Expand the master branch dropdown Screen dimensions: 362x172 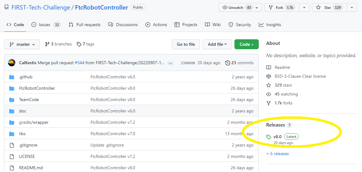(x=22, y=45)
